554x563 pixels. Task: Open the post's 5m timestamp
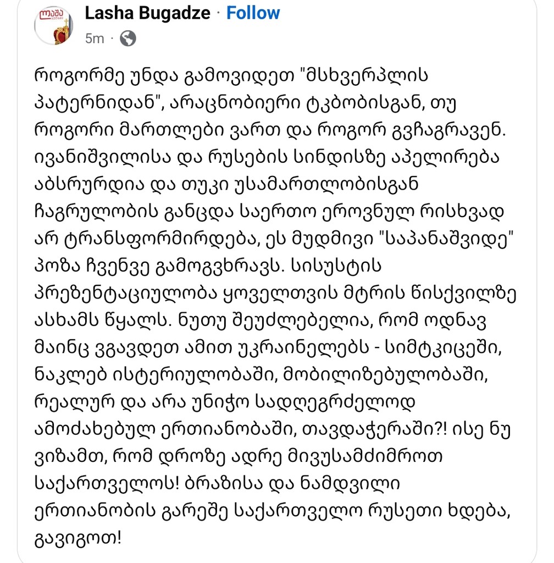95,38
